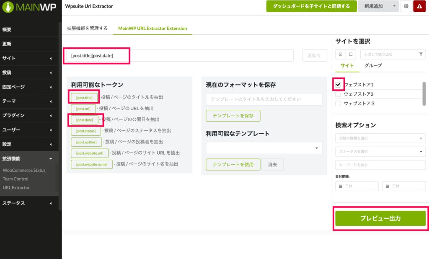Click the end date calendar icon
Viewport: 429px width, 259px height.
point(388,186)
